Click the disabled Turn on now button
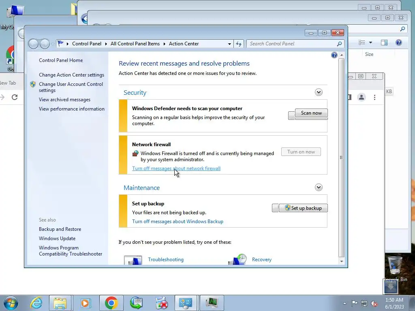The height and width of the screenshot is (311, 415). [x=301, y=152]
